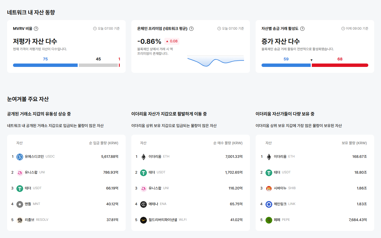Select the Uniswap UNI icon

tap(19, 172)
